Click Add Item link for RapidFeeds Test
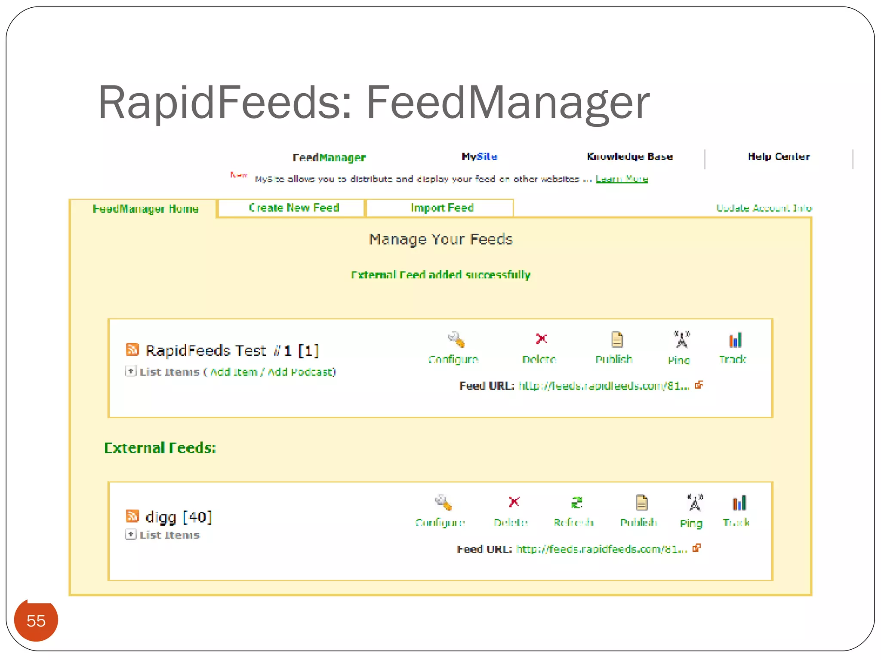This screenshot has height=660, width=881. click(234, 372)
